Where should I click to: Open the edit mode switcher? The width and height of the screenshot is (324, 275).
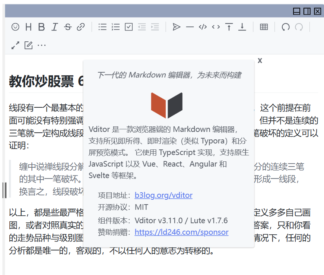pos(28,45)
